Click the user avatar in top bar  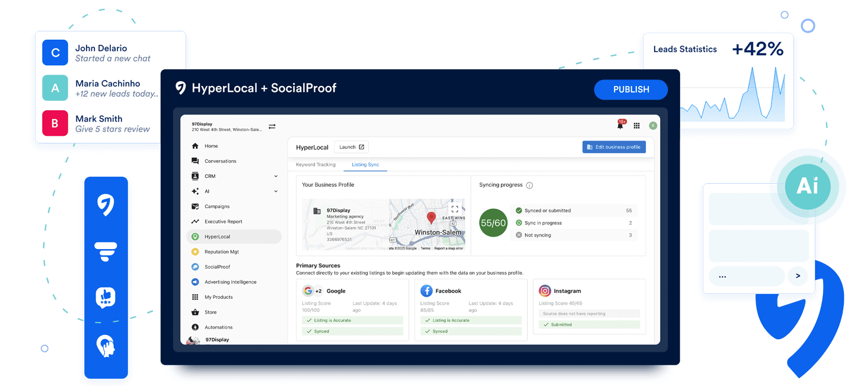653,126
